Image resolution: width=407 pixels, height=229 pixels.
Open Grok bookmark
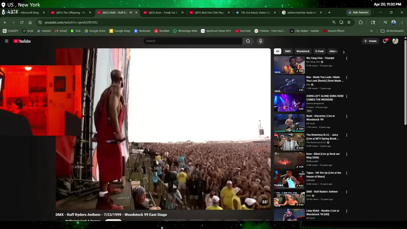pos(28,31)
